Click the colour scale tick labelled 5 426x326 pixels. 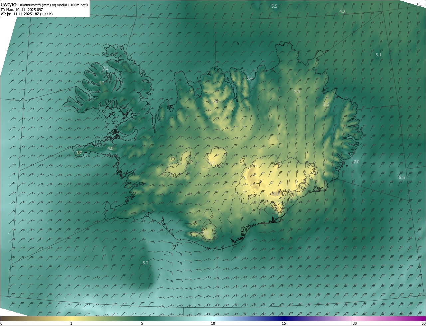pos(142,323)
